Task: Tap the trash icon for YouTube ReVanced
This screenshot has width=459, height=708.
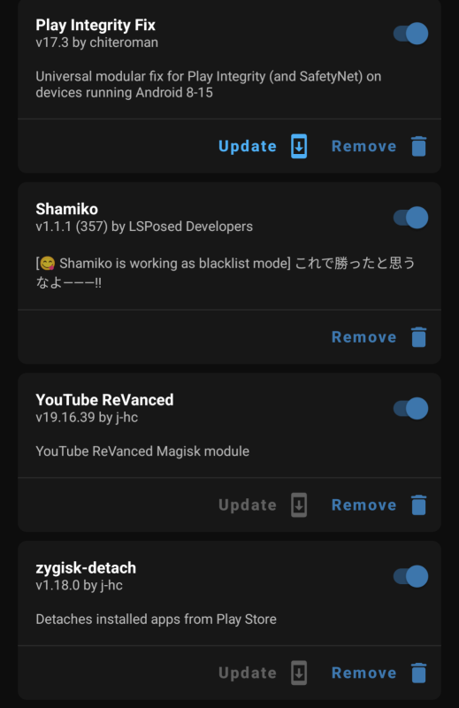Action: point(419,505)
